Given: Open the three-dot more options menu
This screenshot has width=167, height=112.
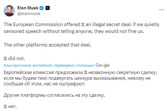Looking at the screenshot, I should click(x=161, y=10).
